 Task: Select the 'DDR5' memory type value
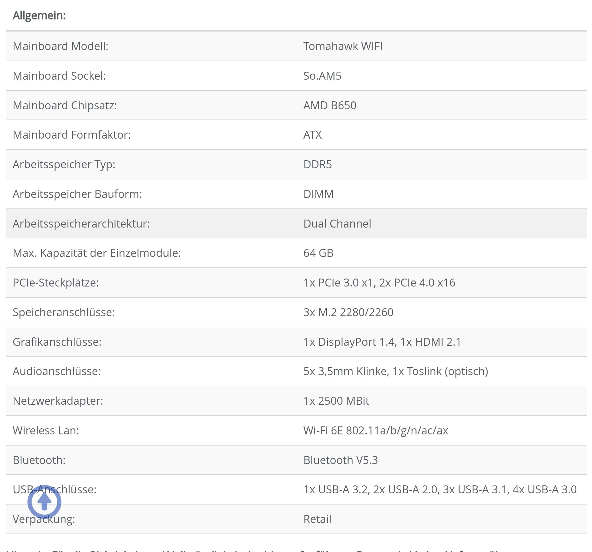318,164
